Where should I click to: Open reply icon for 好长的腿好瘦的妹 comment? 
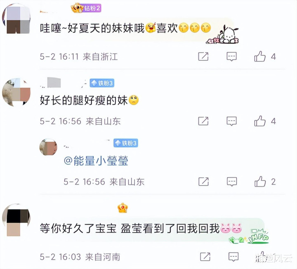(232, 121)
